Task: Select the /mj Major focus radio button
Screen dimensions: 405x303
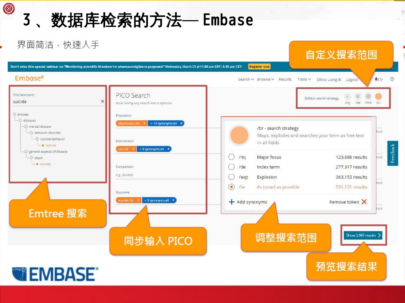Action: [x=231, y=157]
